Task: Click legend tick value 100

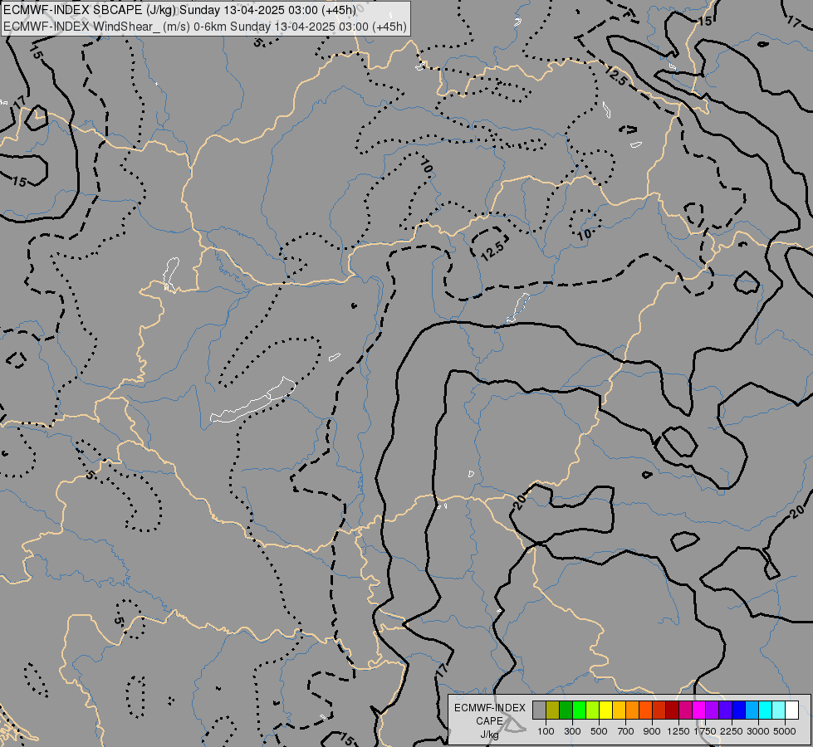Action: tap(546, 731)
